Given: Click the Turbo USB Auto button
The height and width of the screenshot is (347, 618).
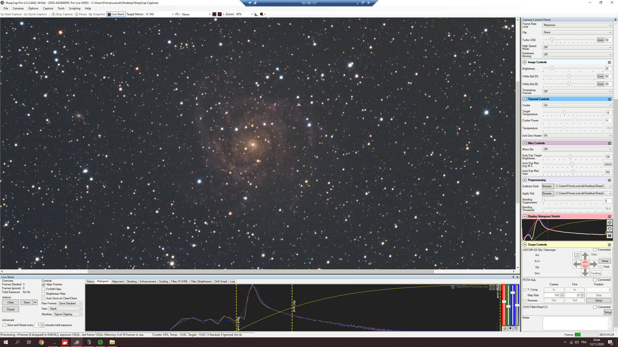Looking at the screenshot, I should (x=600, y=40).
